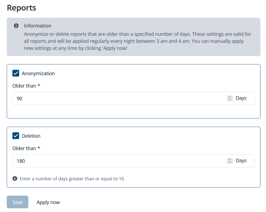This screenshot has height=212, width=266.
Task: Click the Days unit in the Anonymization field
Action: click(x=241, y=98)
